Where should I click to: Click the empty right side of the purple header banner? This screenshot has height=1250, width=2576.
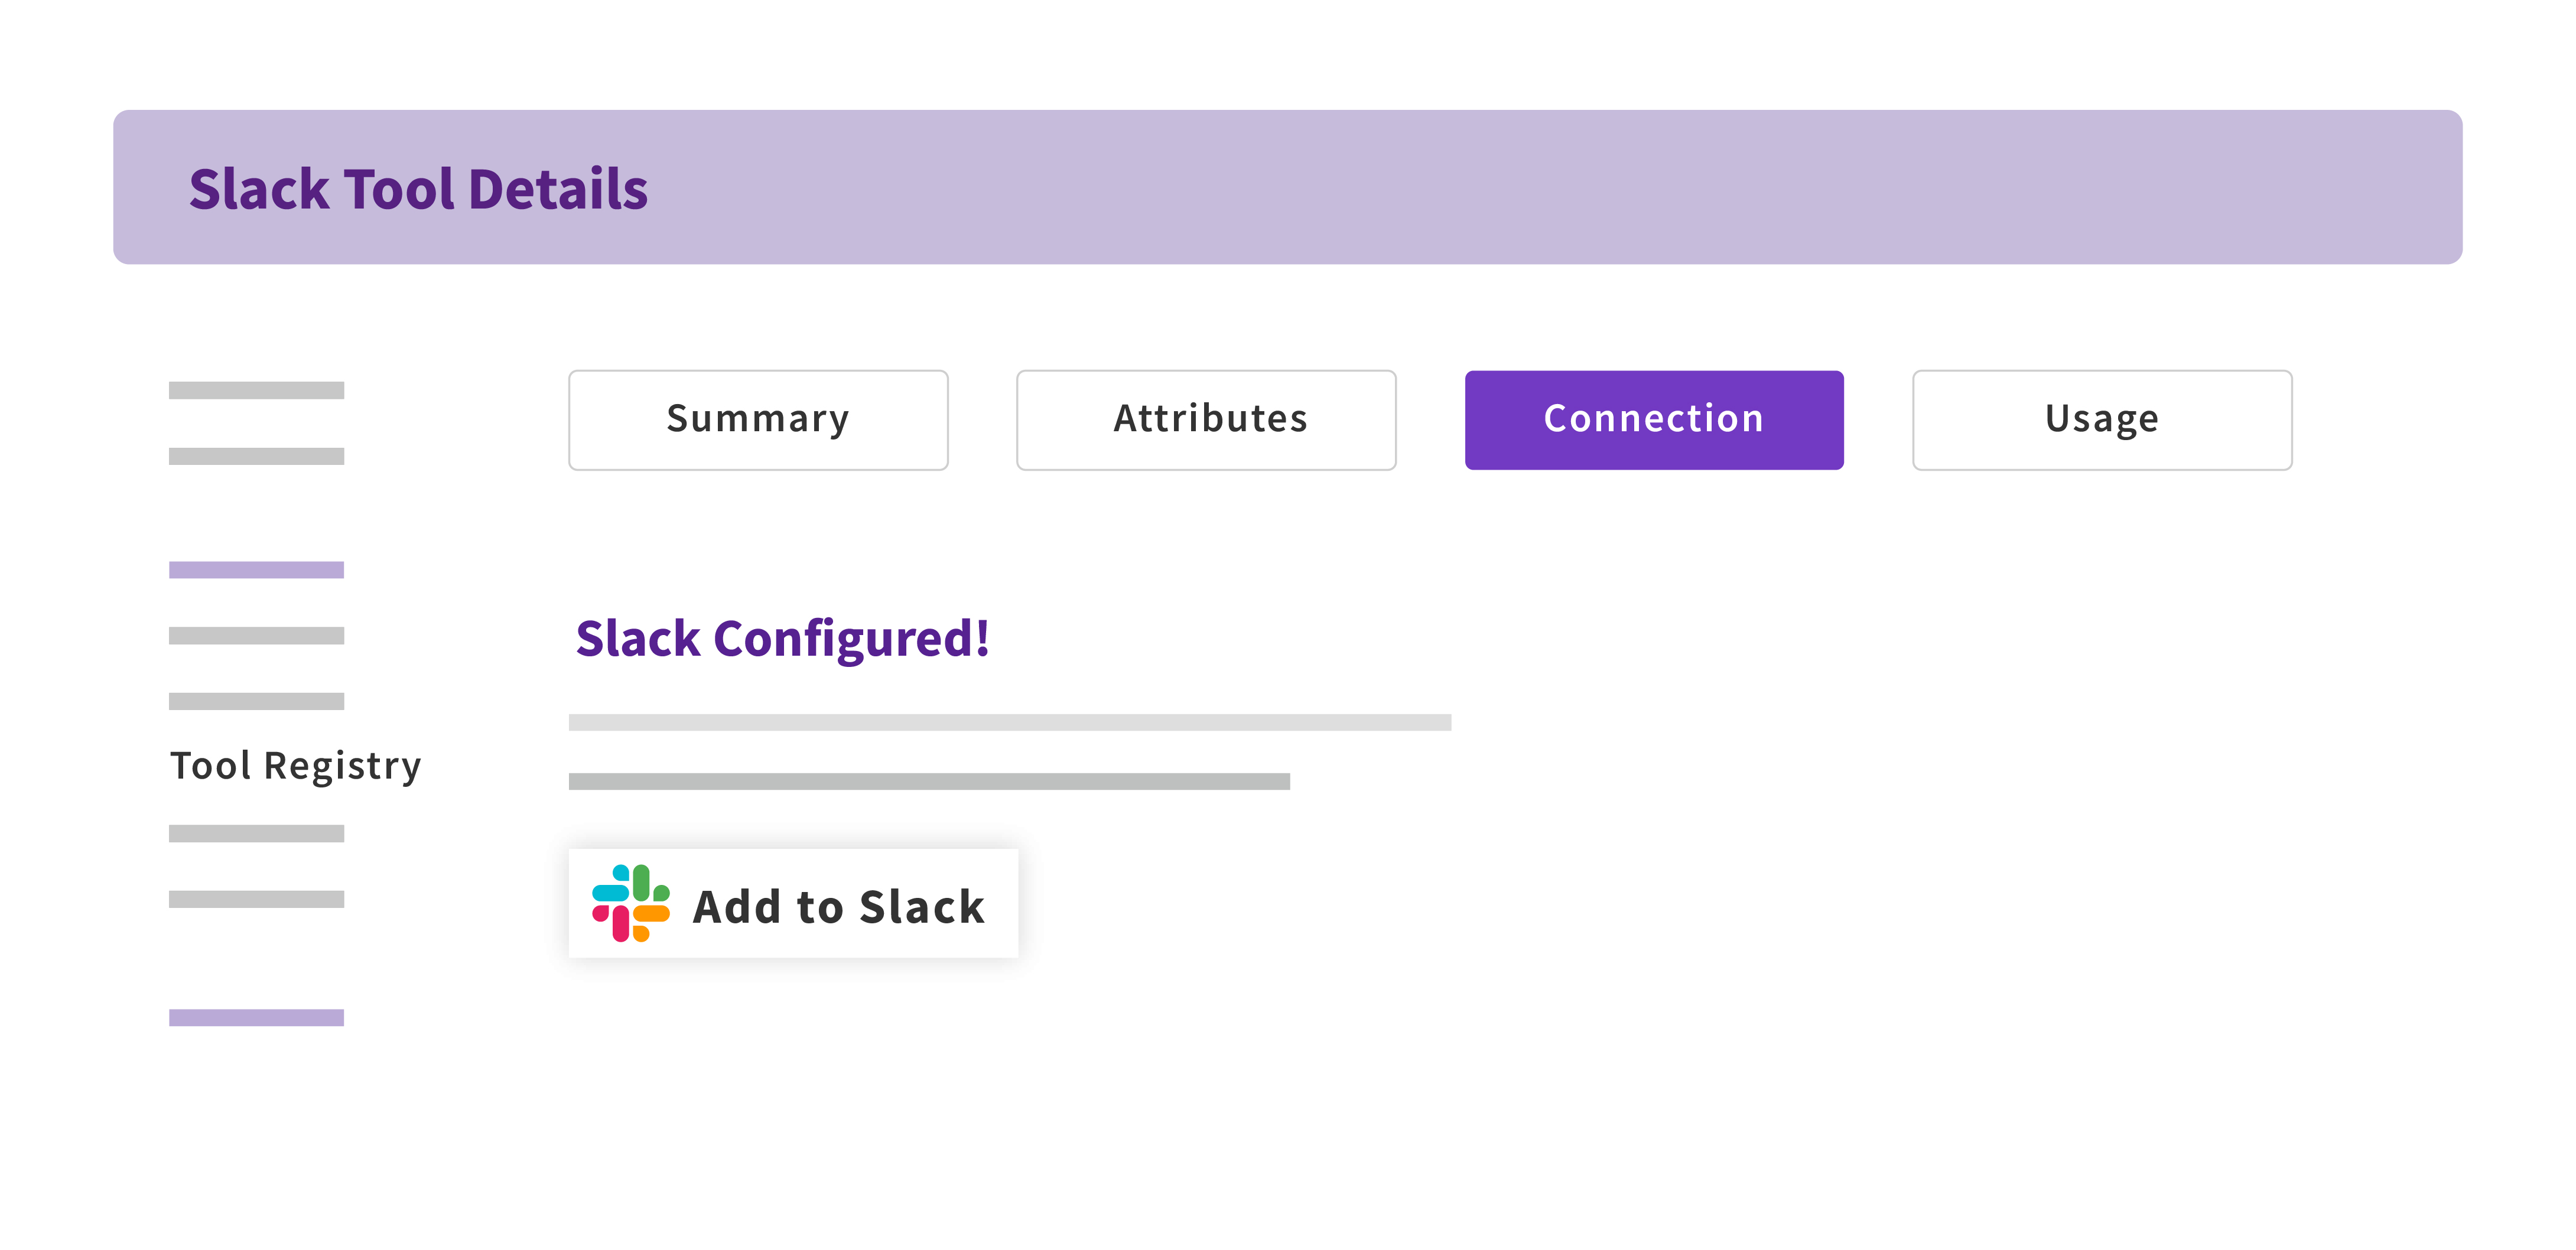(x=1800, y=187)
